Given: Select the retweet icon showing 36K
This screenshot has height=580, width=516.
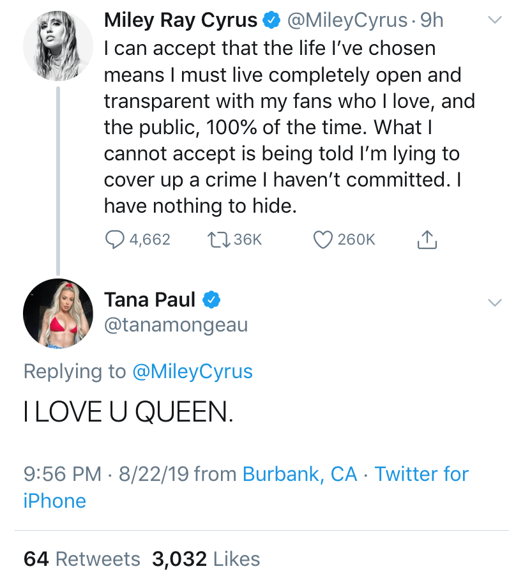Looking at the screenshot, I should click(218, 238).
